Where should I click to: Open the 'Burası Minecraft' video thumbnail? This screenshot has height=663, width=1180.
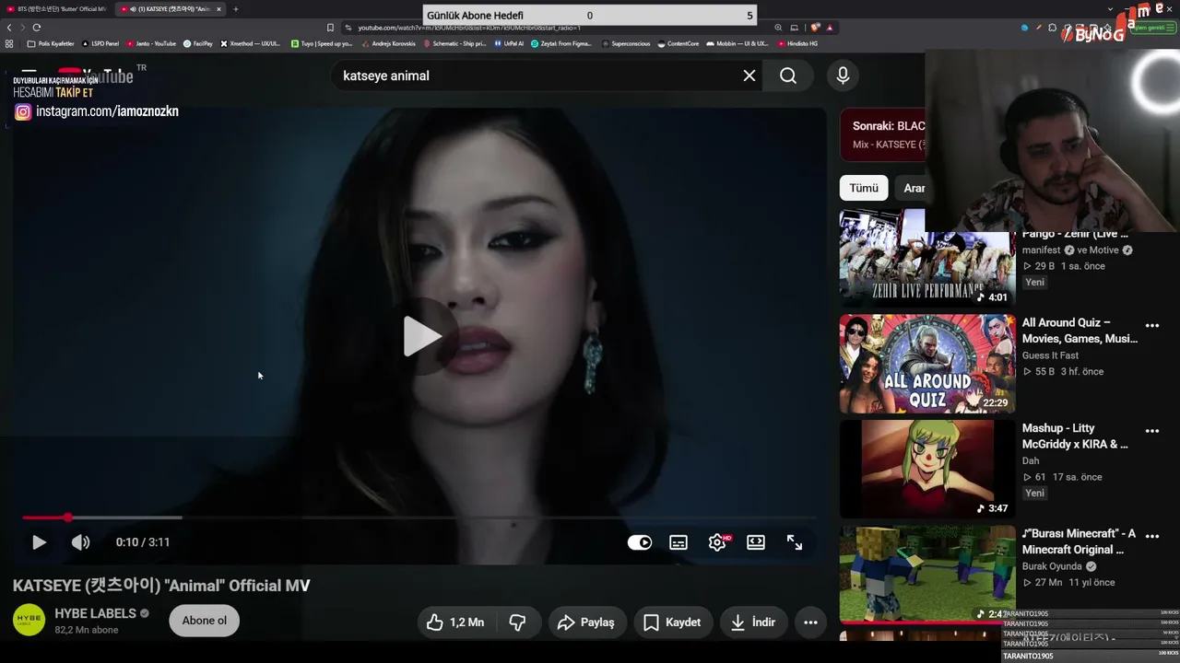coord(927,575)
